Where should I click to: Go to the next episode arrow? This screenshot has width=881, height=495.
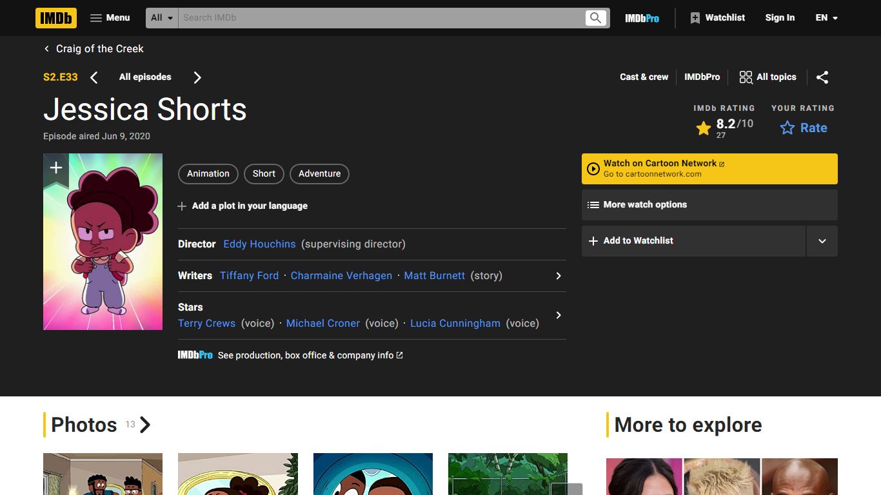tap(197, 77)
